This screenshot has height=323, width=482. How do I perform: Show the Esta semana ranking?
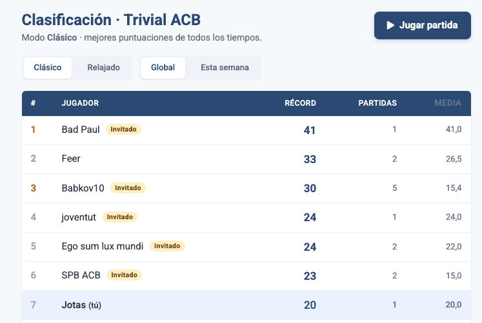pos(225,68)
